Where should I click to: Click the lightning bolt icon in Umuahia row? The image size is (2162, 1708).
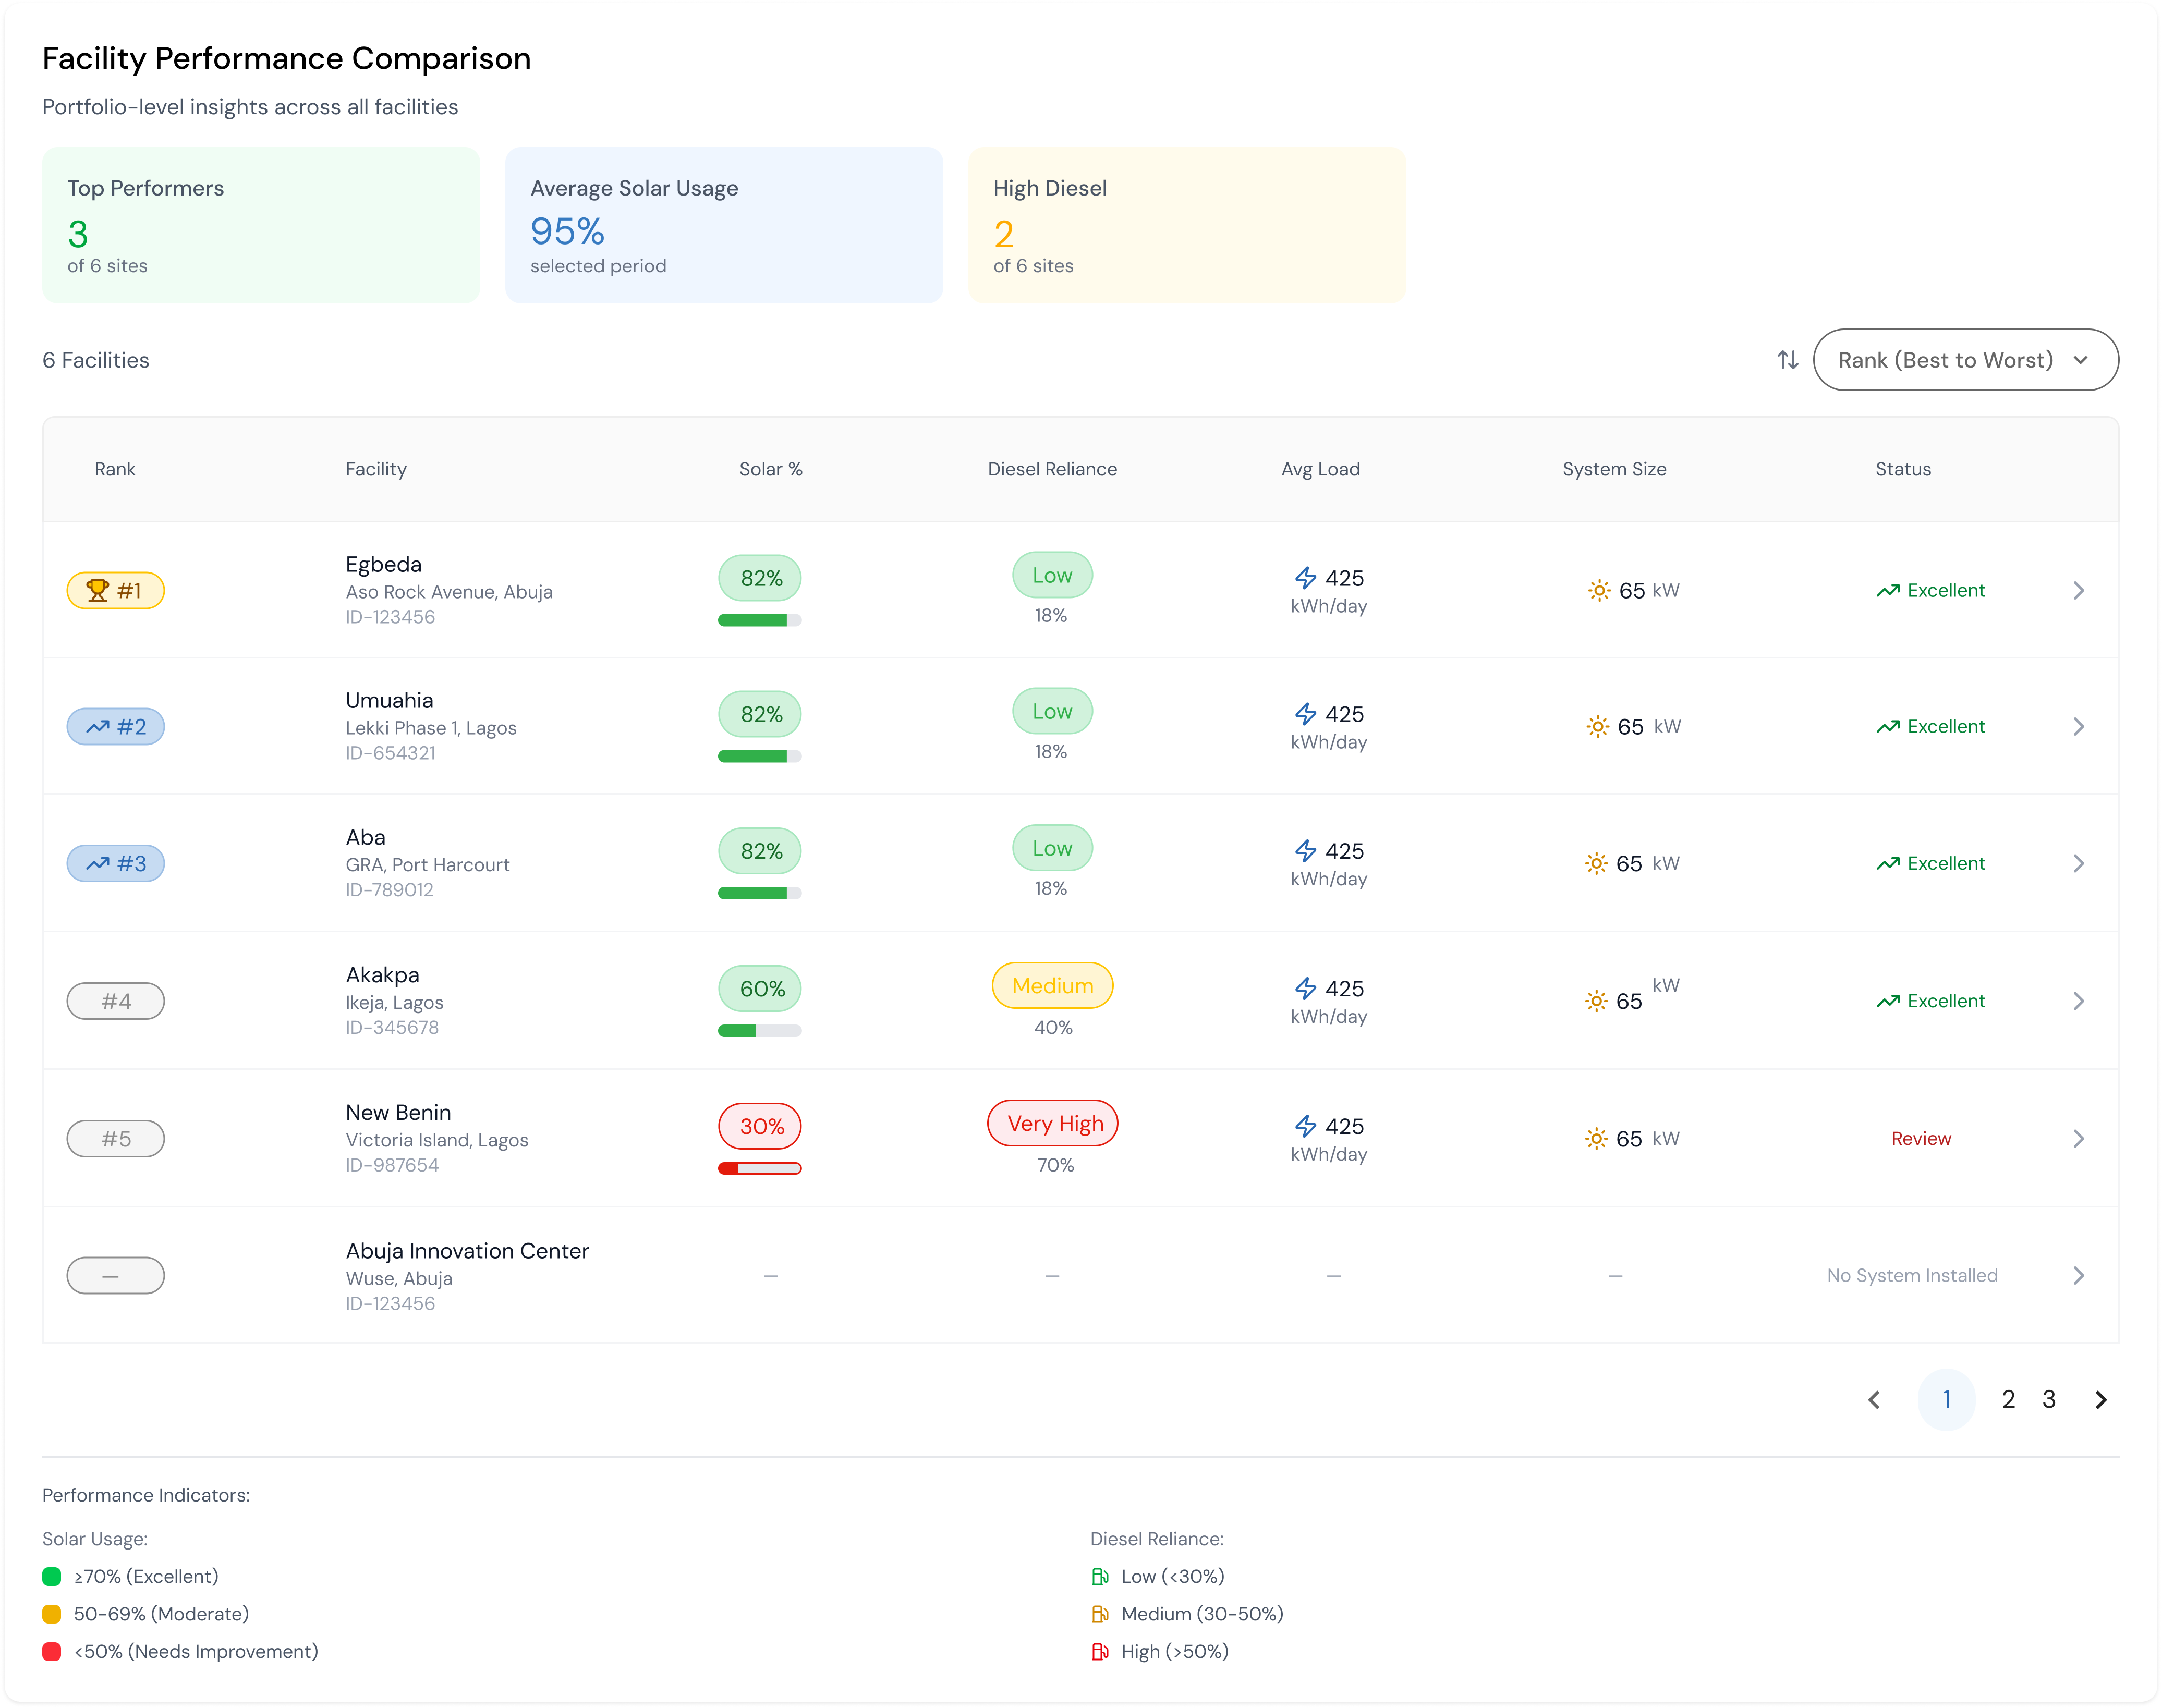click(x=1305, y=714)
